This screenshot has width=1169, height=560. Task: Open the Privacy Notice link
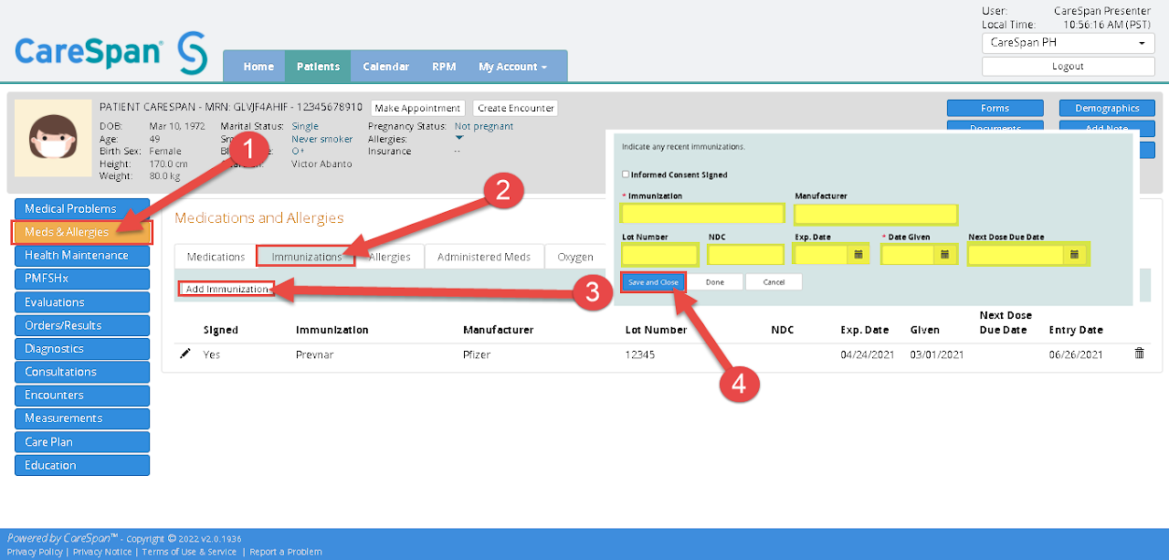[102, 552]
